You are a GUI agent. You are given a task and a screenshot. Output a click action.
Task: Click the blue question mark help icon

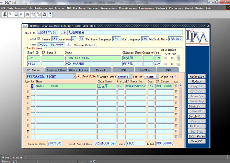[50, 14]
